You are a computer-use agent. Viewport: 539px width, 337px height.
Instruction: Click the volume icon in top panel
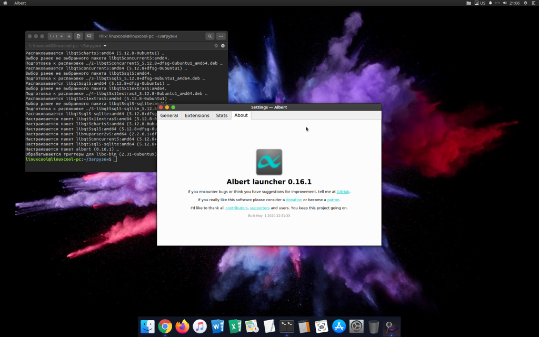click(x=505, y=3)
